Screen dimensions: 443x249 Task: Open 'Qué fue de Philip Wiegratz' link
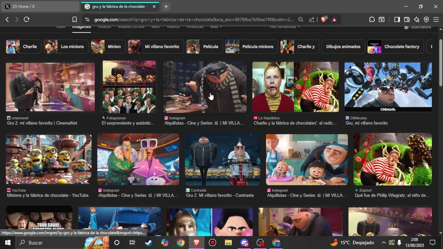pyautogui.click(x=392, y=195)
